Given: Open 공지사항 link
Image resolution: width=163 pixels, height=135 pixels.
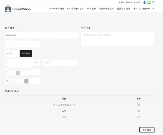Looking at the screenshot, I should point(129,2).
